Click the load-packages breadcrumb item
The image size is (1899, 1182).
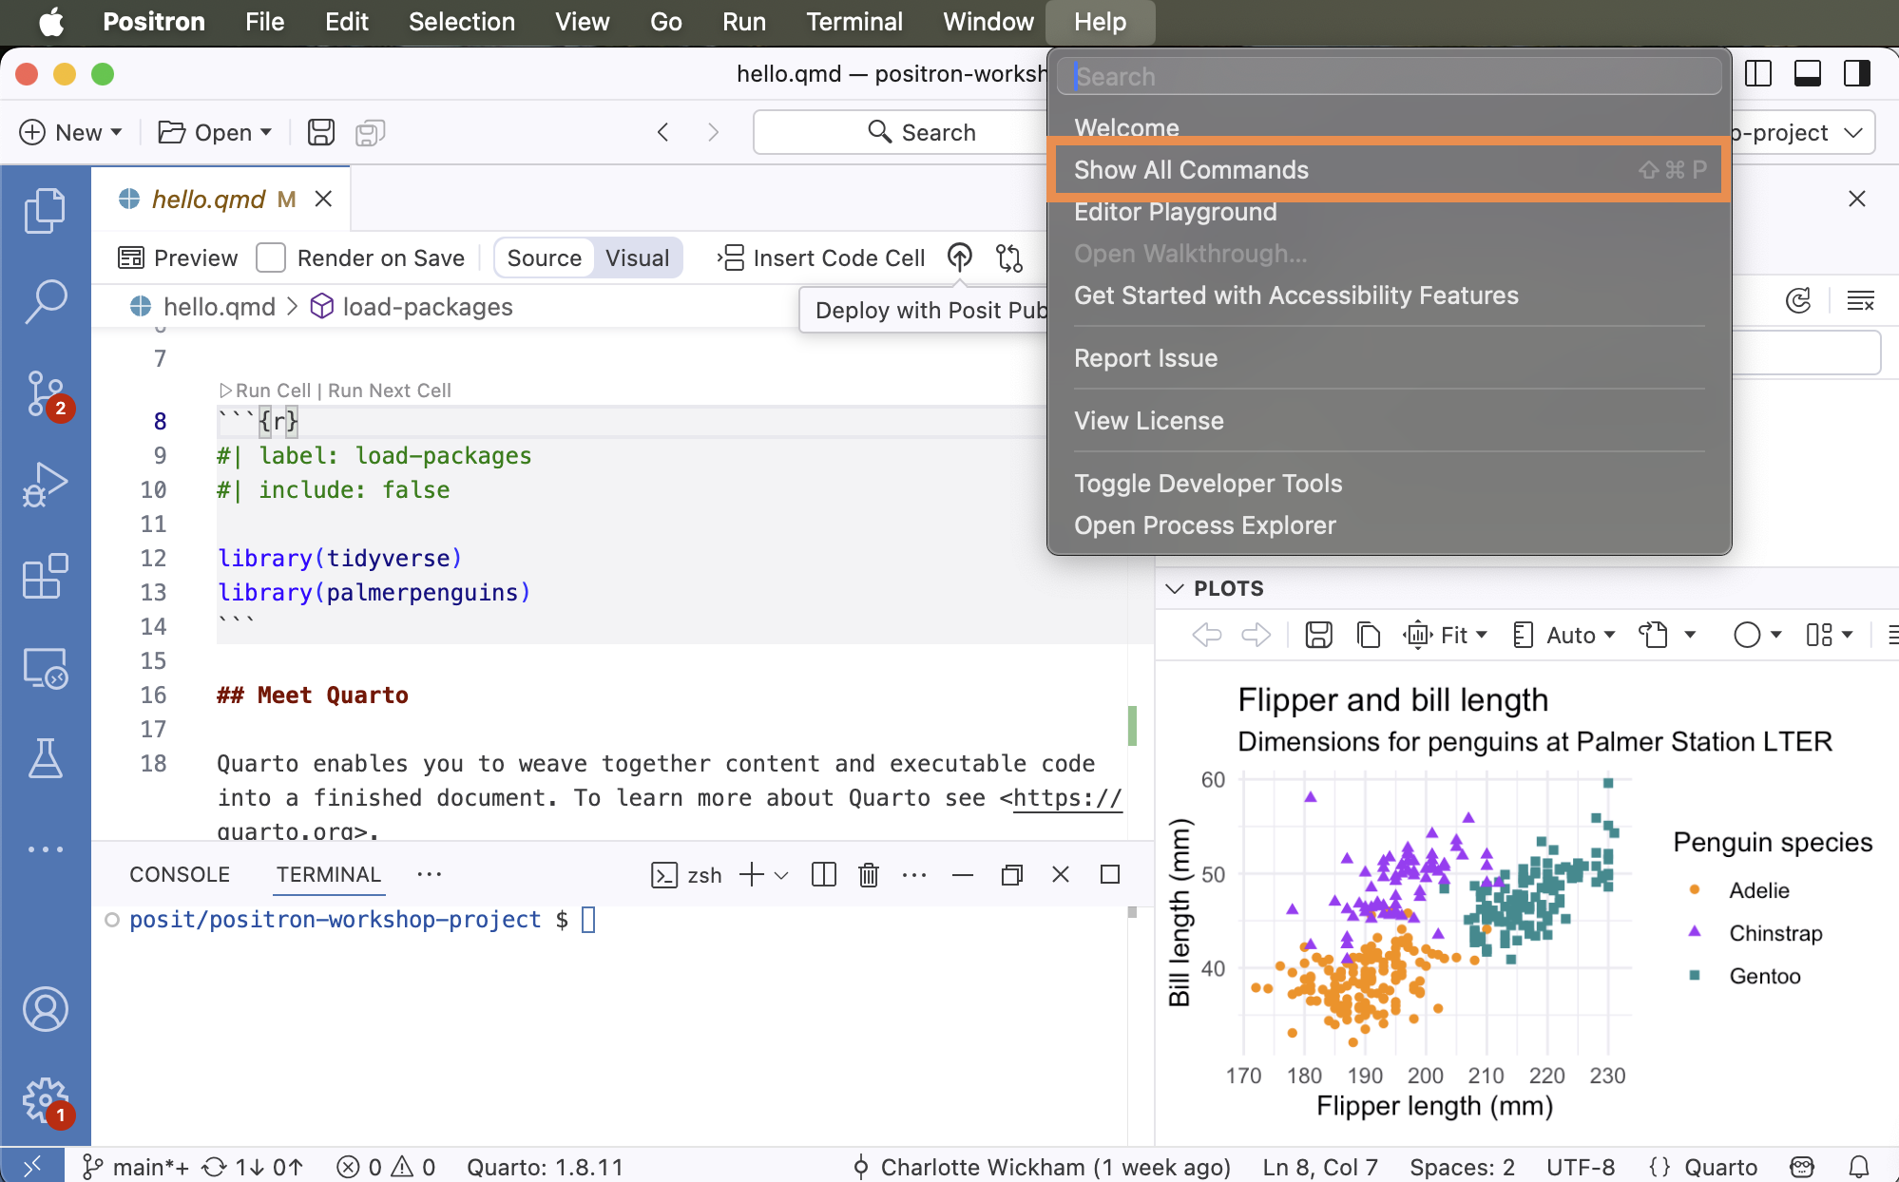pyautogui.click(x=412, y=307)
